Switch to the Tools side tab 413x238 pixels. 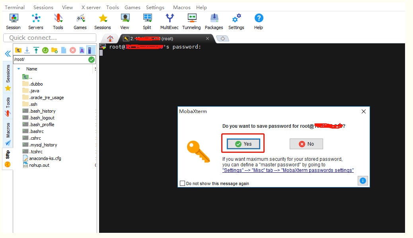pyautogui.click(x=8, y=106)
